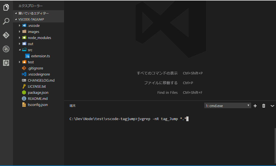Click the ファイルに移動する hint text
This screenshot has height=166, width=276.
(x=161, y=83)
